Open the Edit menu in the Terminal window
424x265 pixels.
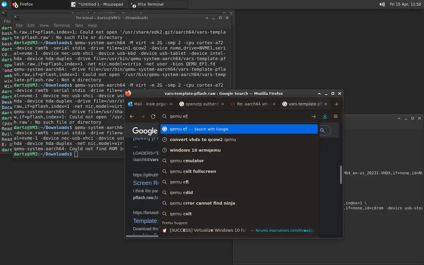coord(31,25)
